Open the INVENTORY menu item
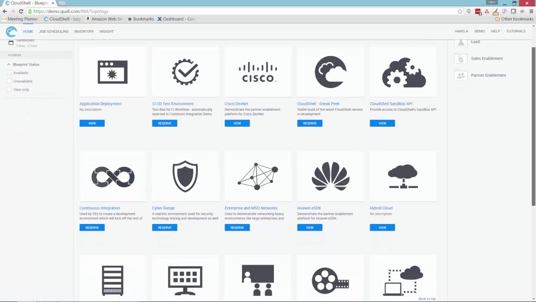The width and height of the screenshot is (536, 302). click(84, 31)
